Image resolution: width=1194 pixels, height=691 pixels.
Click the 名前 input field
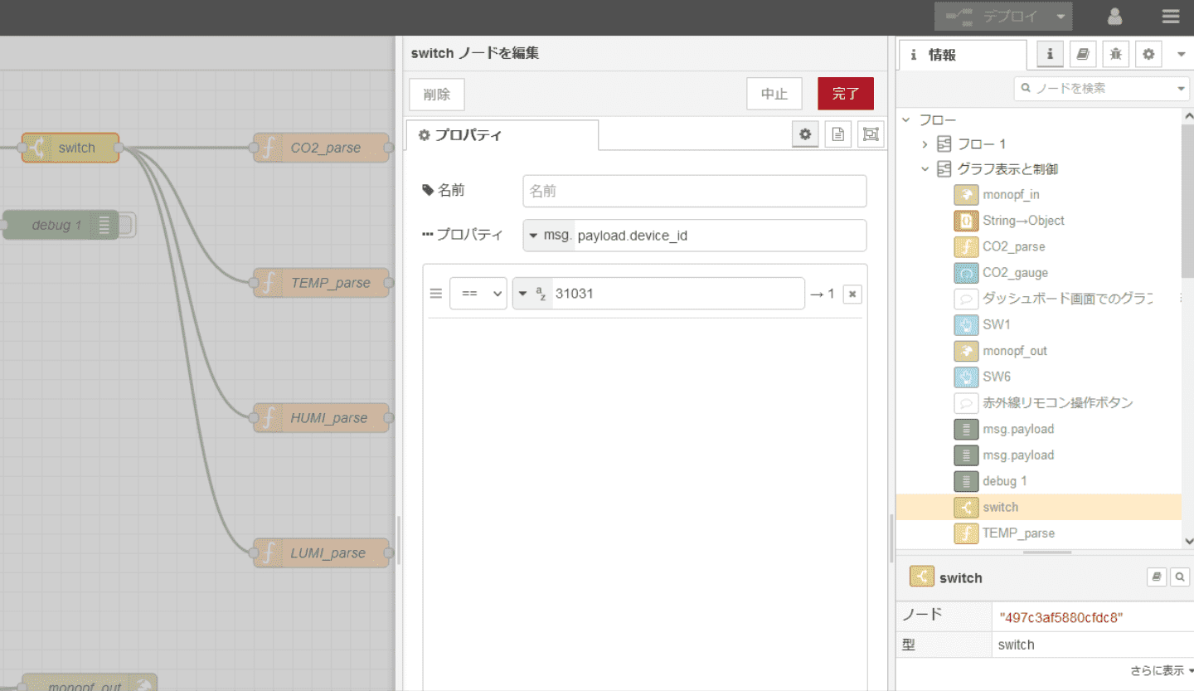tap(694, 191)
